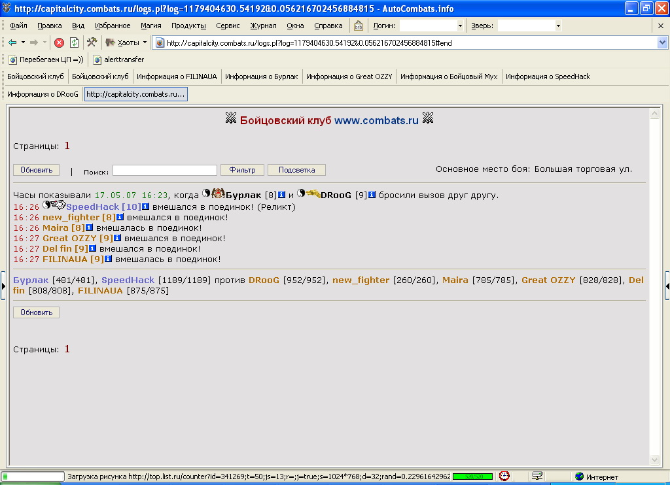Image resolution: width=670 pixels, height=485 pixels.
Task: Click the Фильтр button
Action: click(242, 170)
